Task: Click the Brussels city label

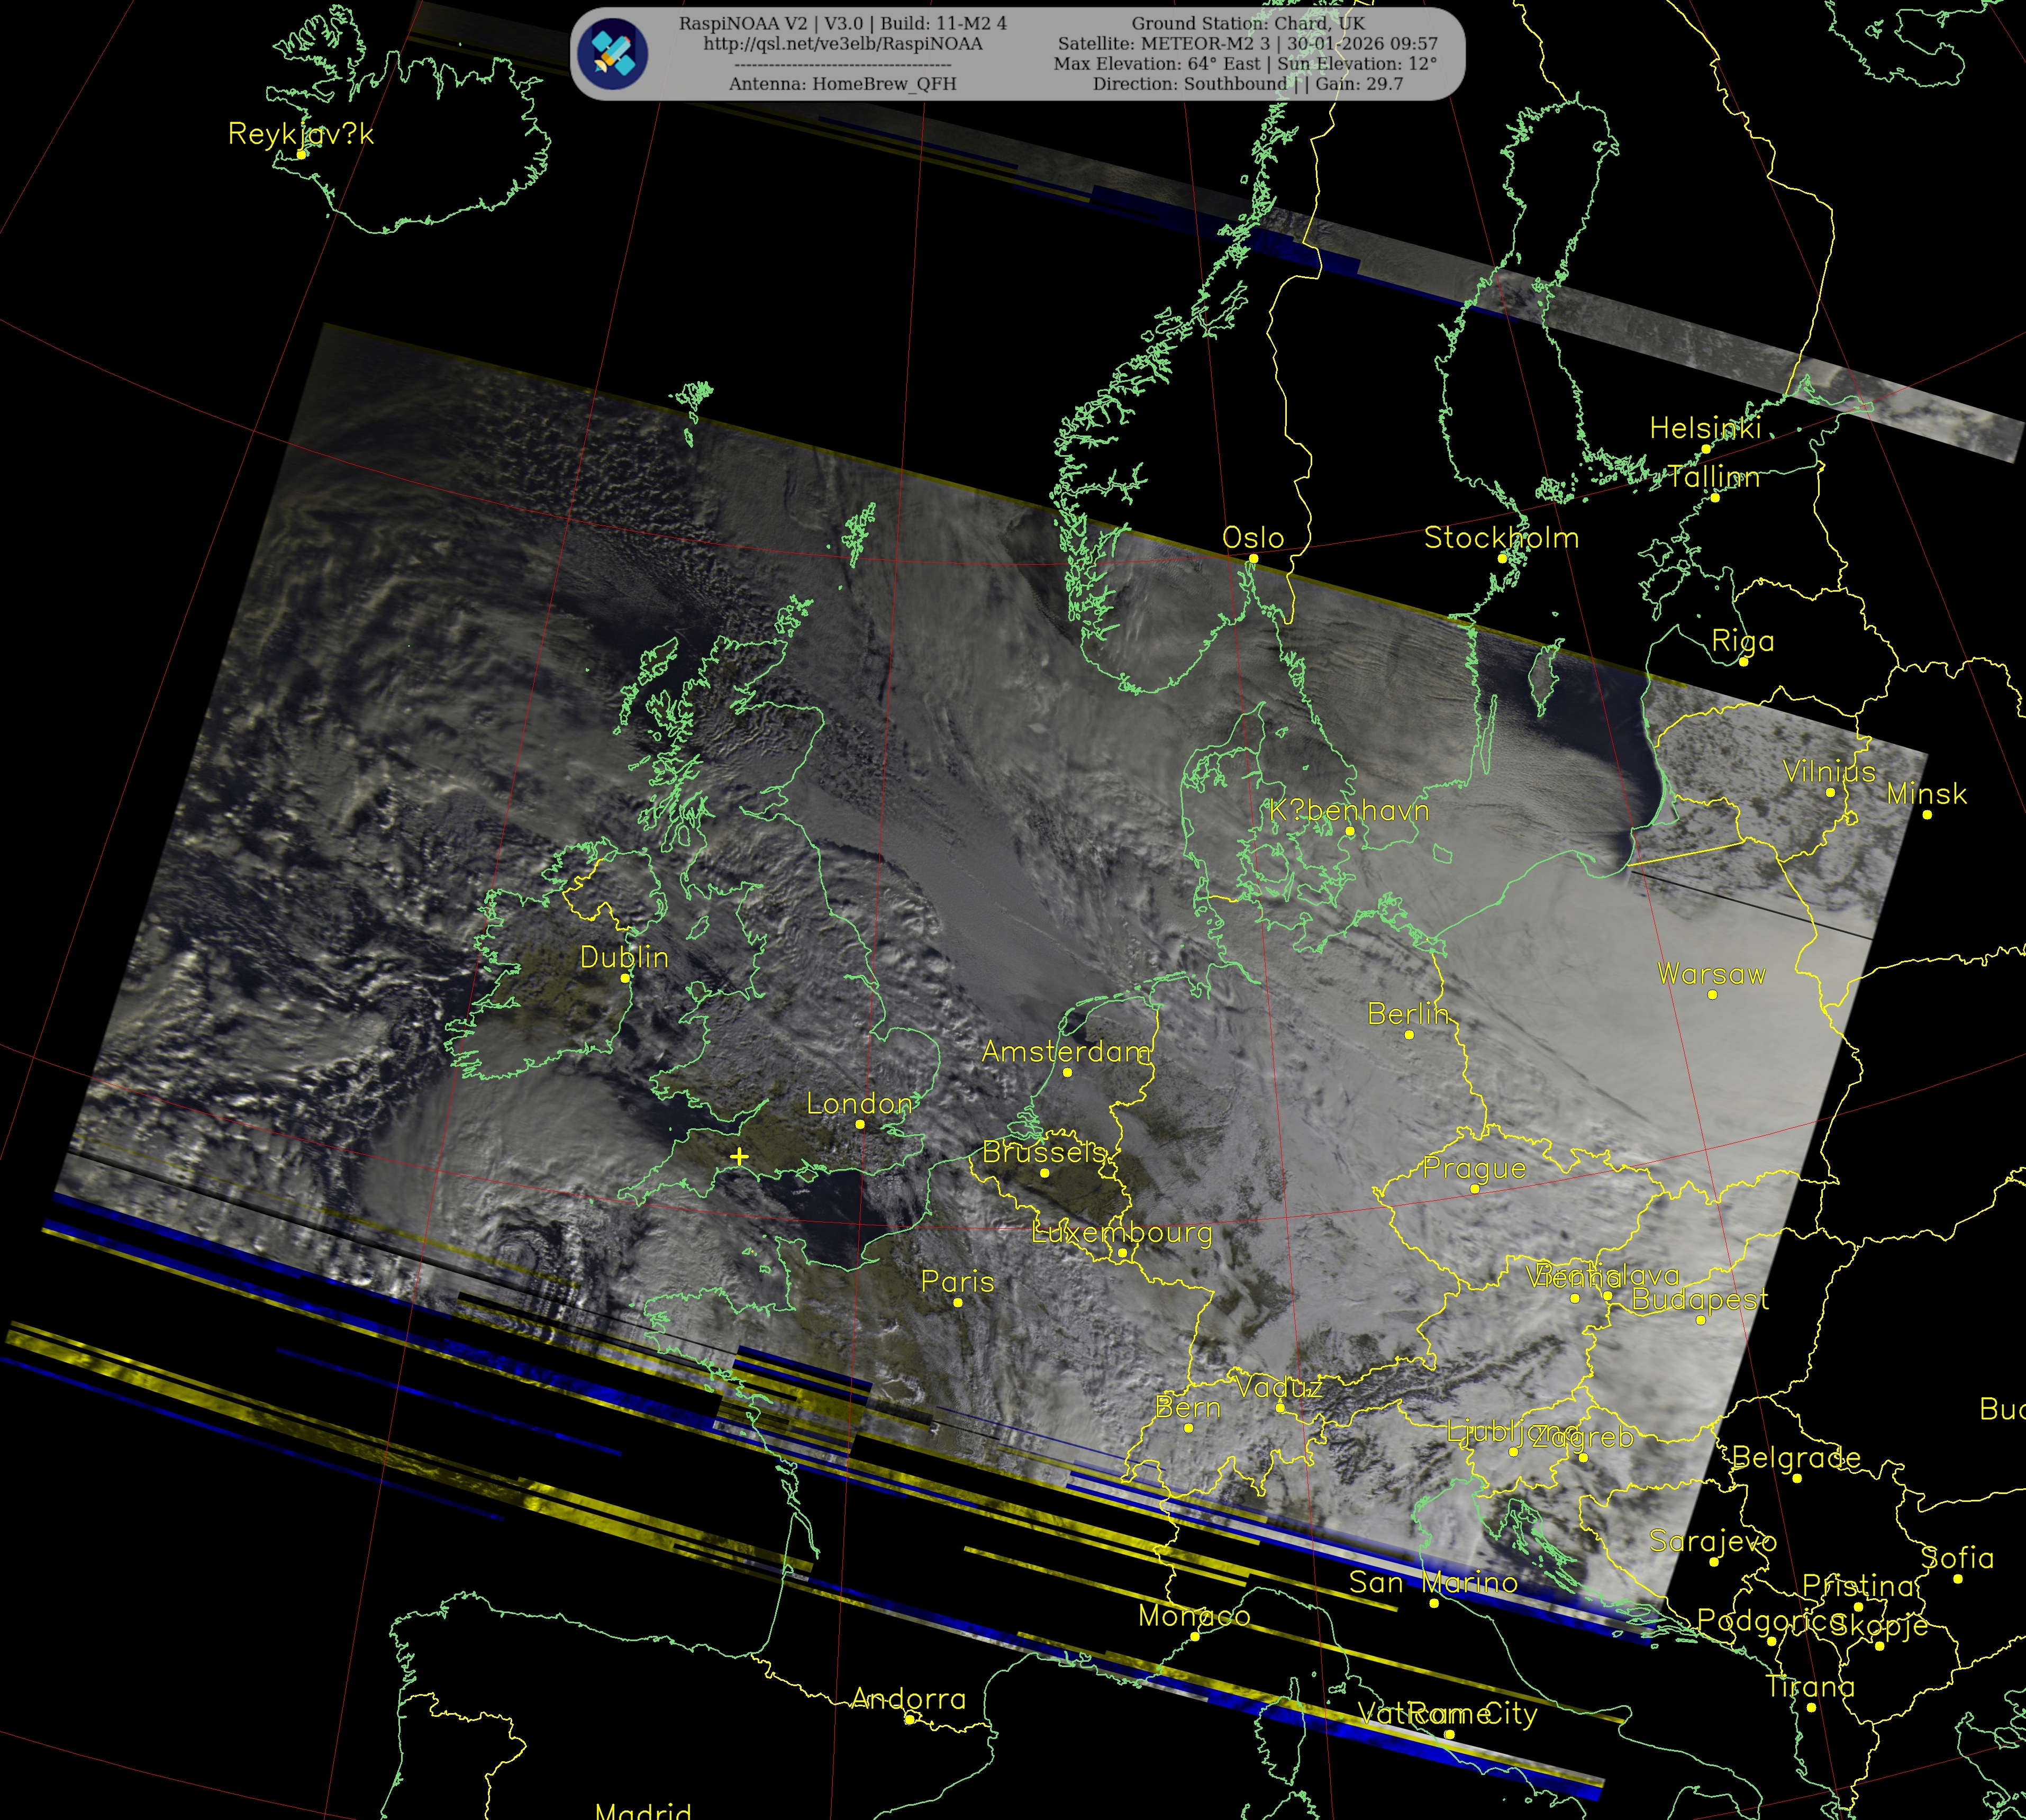Action: point(1044,1152)
